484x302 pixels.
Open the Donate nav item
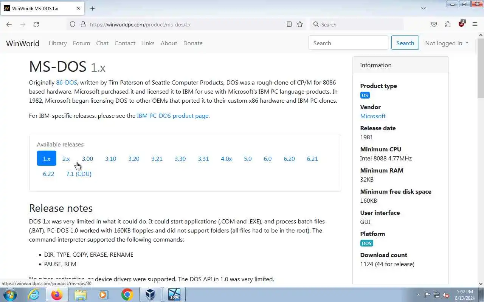[x=193, y=43]
